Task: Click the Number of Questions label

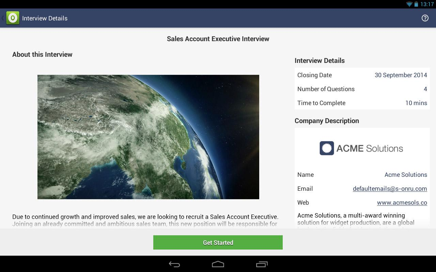Action: (x=326, y=89)
